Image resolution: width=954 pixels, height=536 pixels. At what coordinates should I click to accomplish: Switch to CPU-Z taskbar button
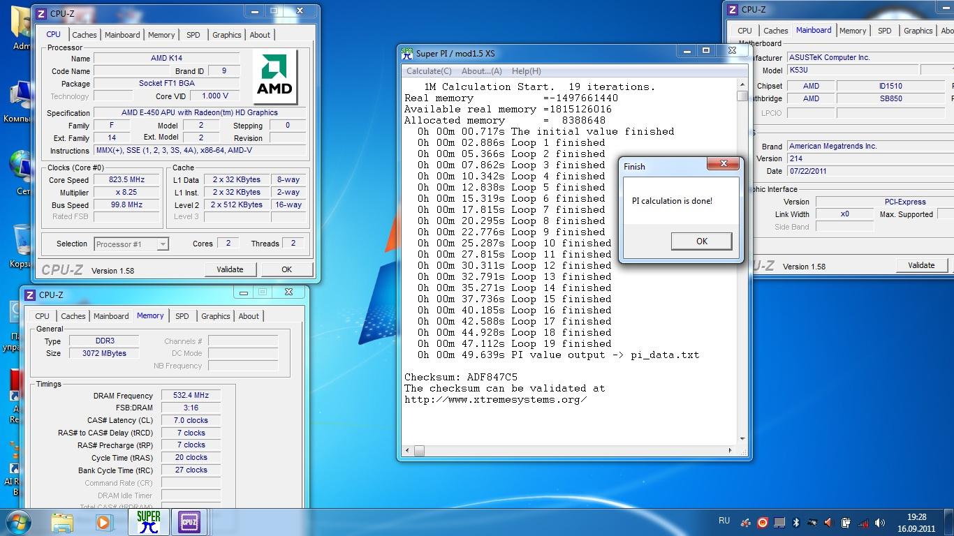tap(189, 522)
